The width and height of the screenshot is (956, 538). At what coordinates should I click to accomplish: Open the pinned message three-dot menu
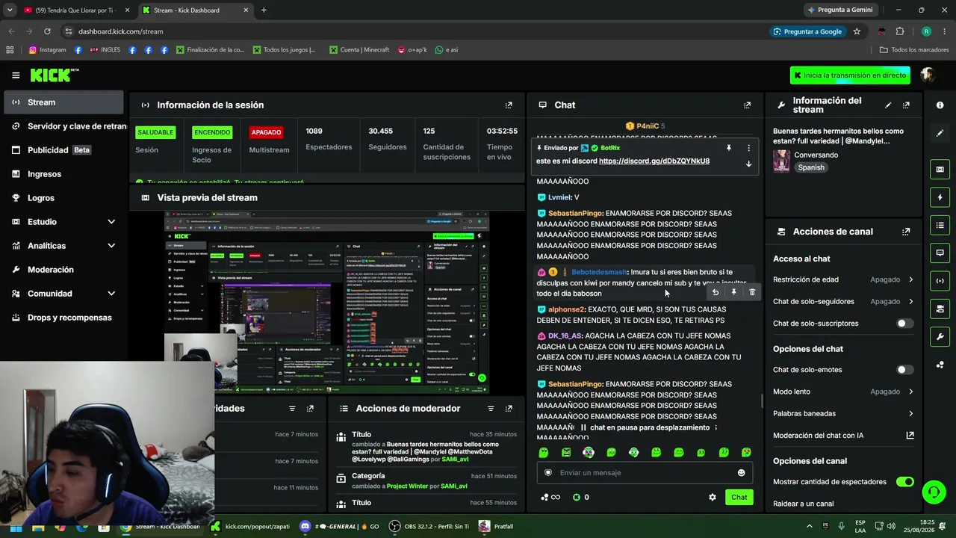[748, 148]
